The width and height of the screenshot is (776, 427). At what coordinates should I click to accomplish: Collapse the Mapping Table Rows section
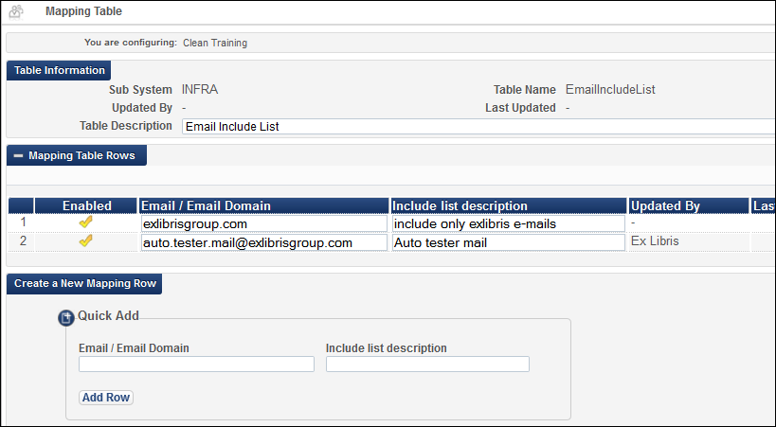point(77,155)
